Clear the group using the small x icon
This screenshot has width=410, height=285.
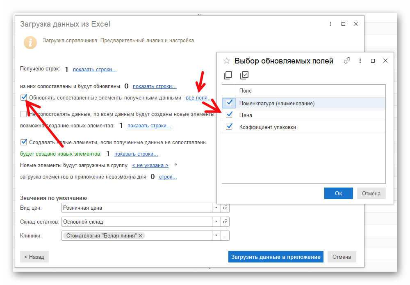(176, 165)
